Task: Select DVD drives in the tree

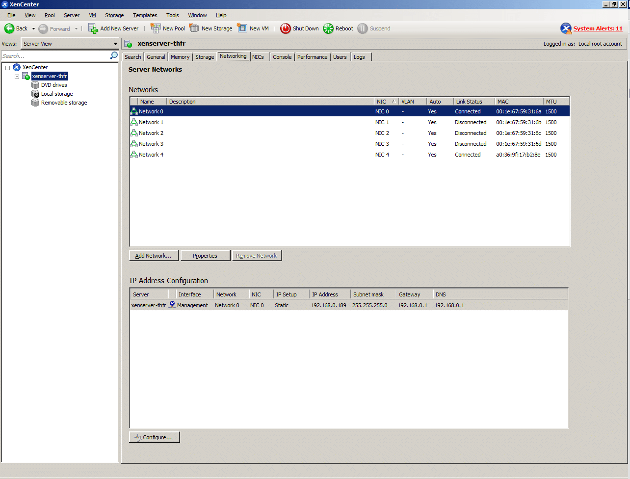Action: pos(54,85)
